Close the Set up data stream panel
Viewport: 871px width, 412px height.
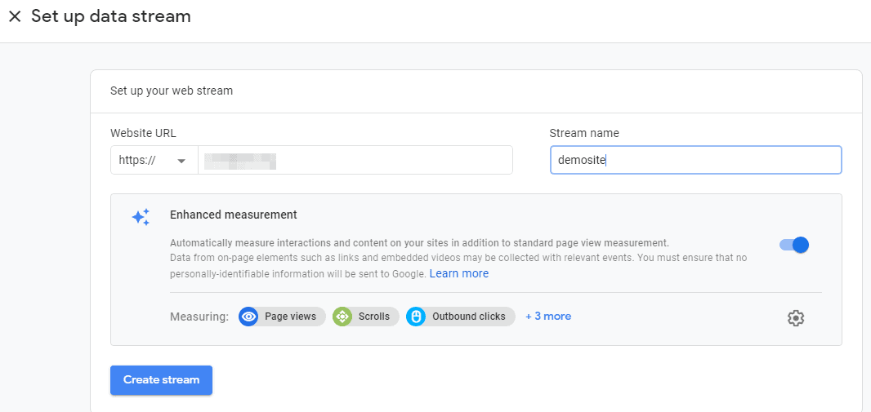point(15,16)
